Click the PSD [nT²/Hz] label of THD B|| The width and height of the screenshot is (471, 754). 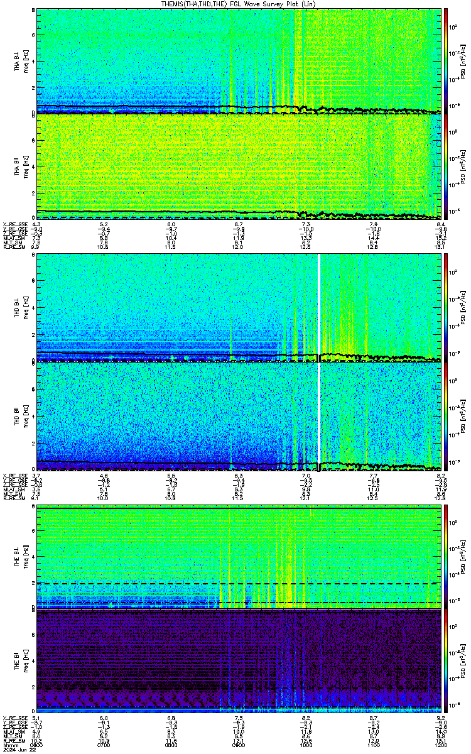point(463,416)
